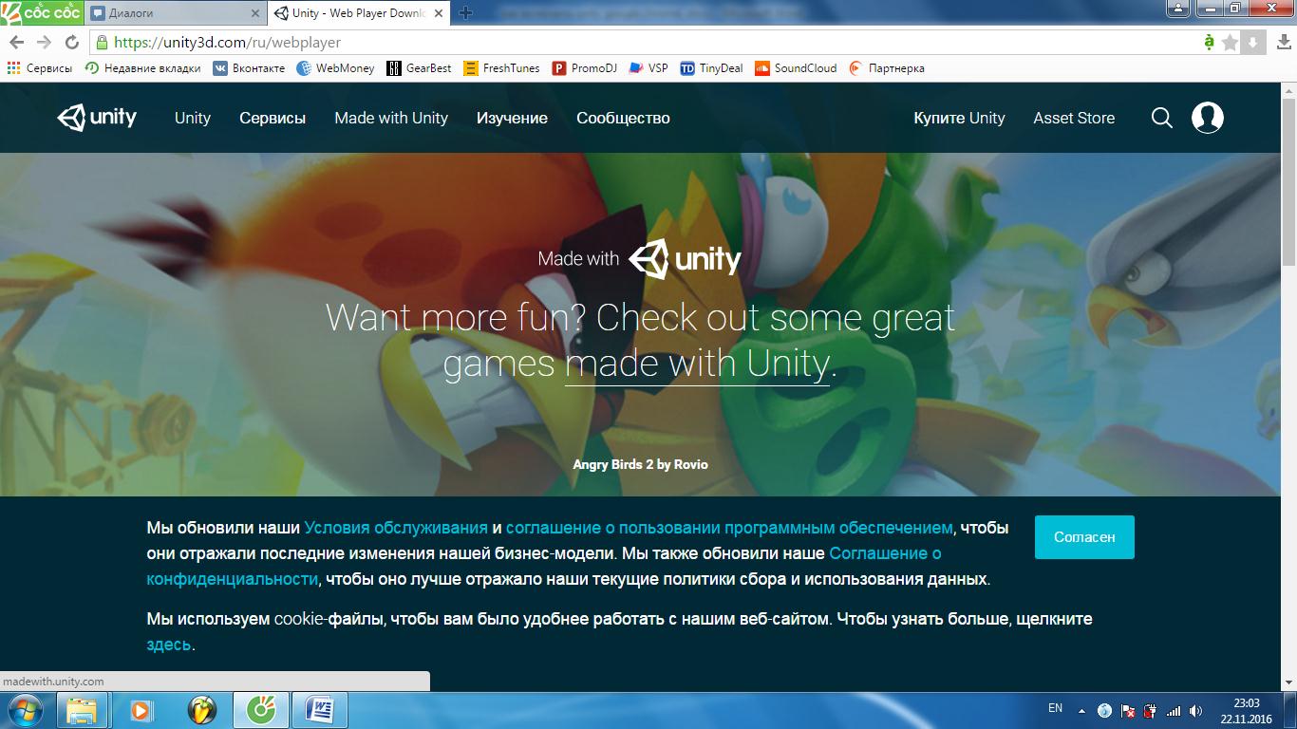This screenshot has width=1297, height=729.
Task: Switch to the Диалоги tab
Action: [174, 13]
